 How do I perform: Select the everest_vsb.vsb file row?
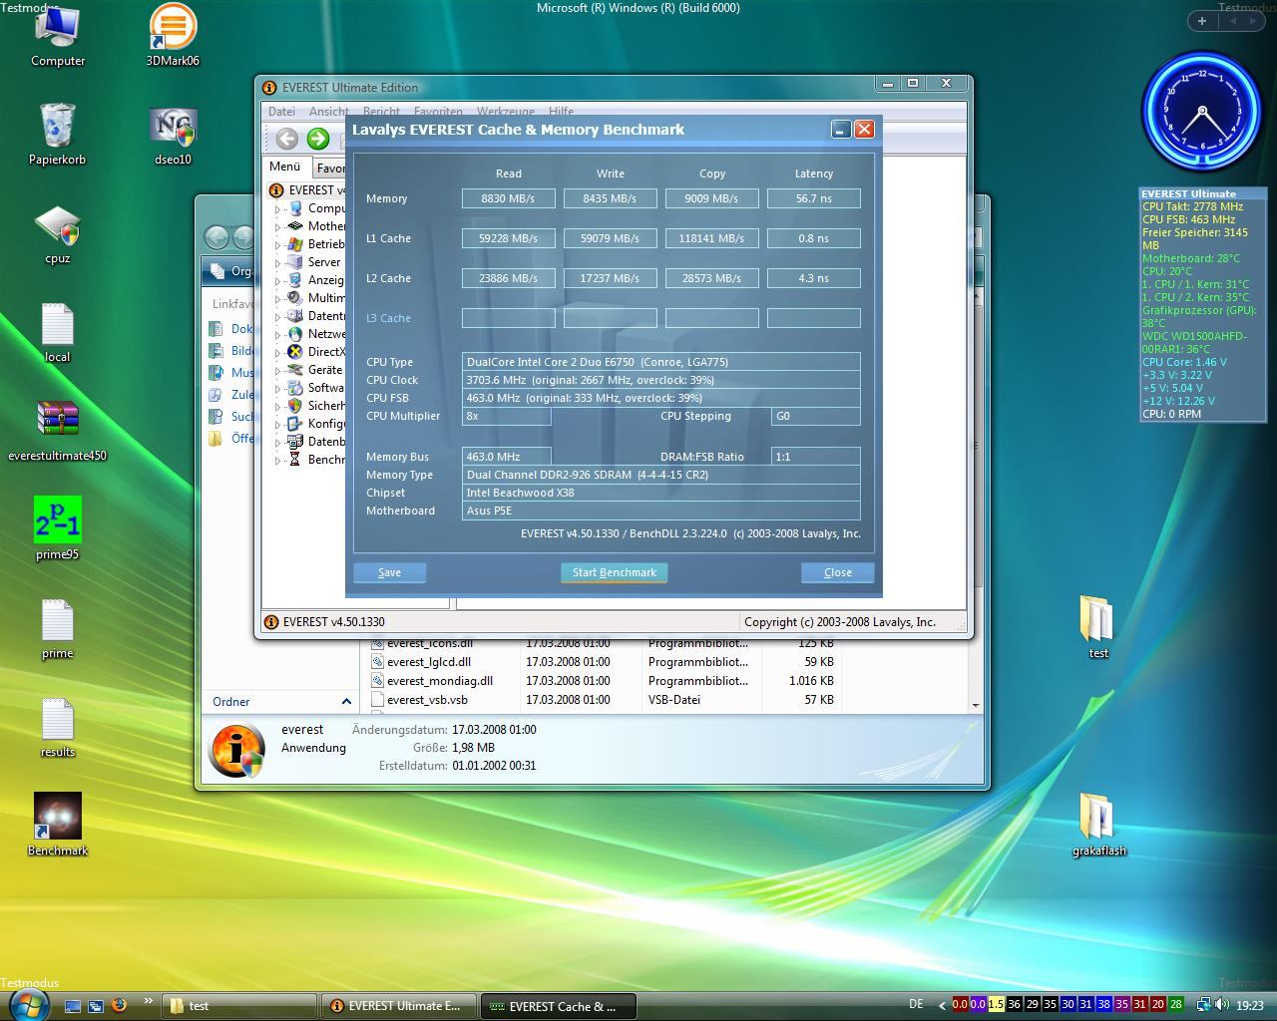[603, 699]
